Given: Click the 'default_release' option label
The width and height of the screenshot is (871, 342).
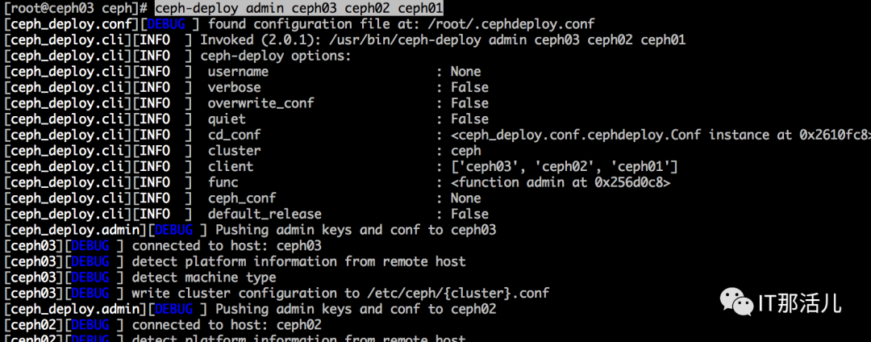Looking at the screenshot, I should click(265, 214).
